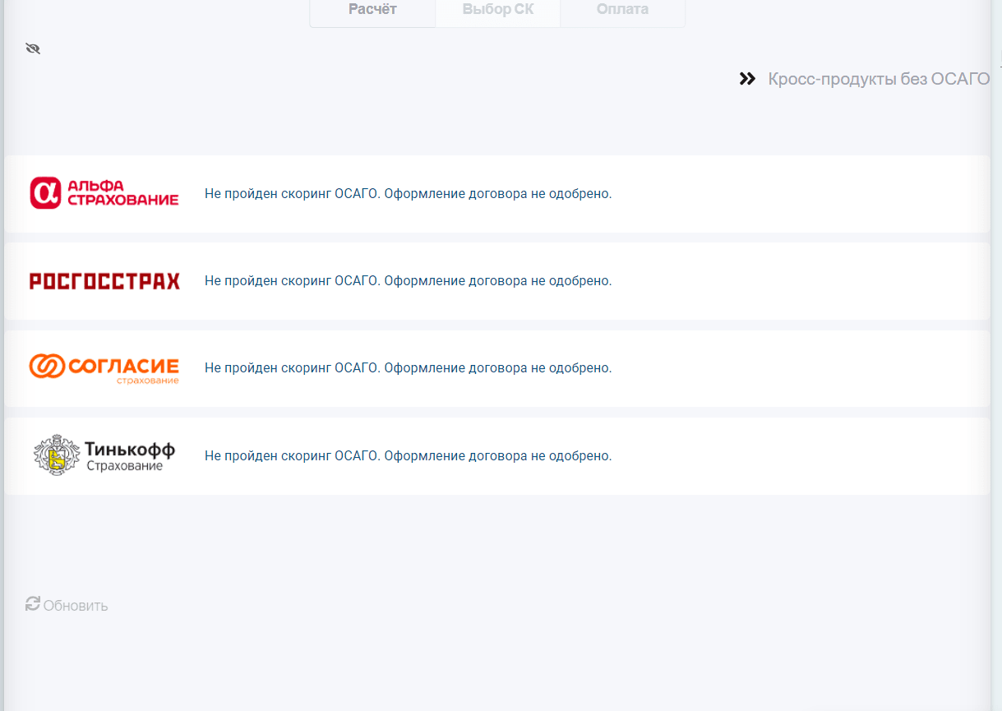Switch to the Расчёт tab

(x=372, y=10)
